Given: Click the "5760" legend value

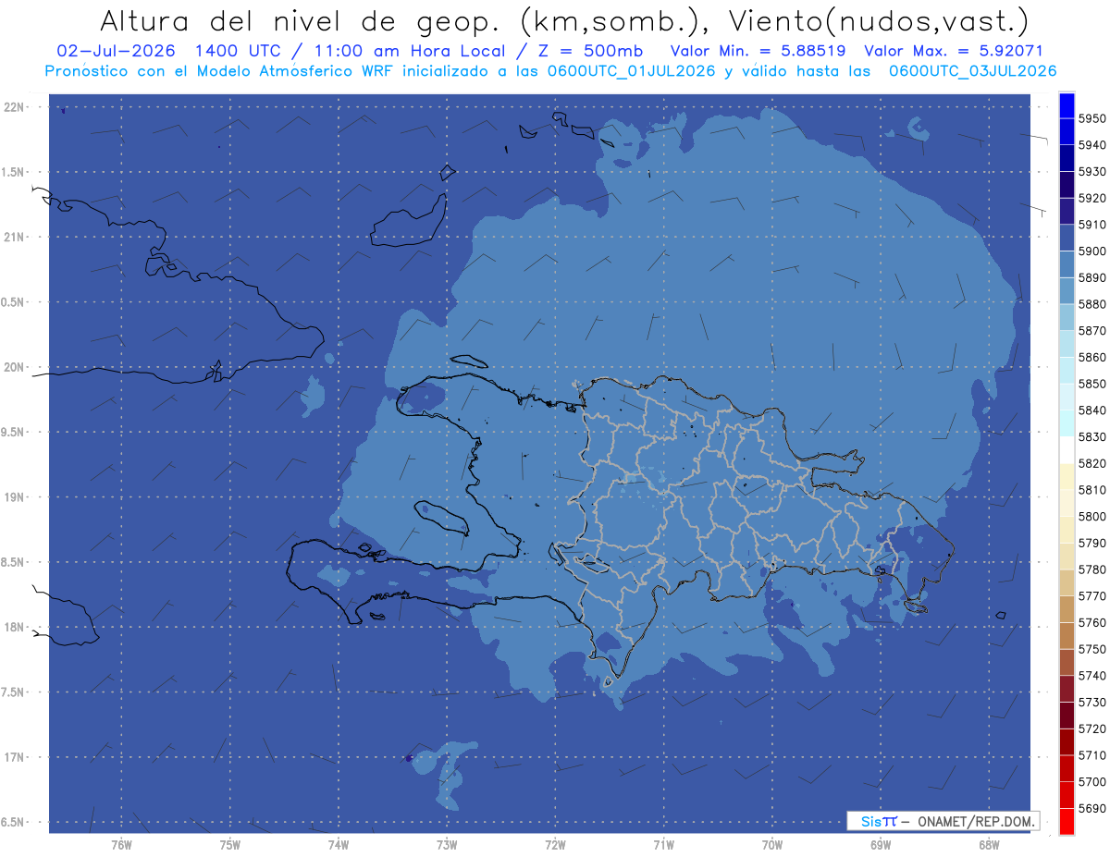Looking at the screenshot, I should tap(1091, 622).
